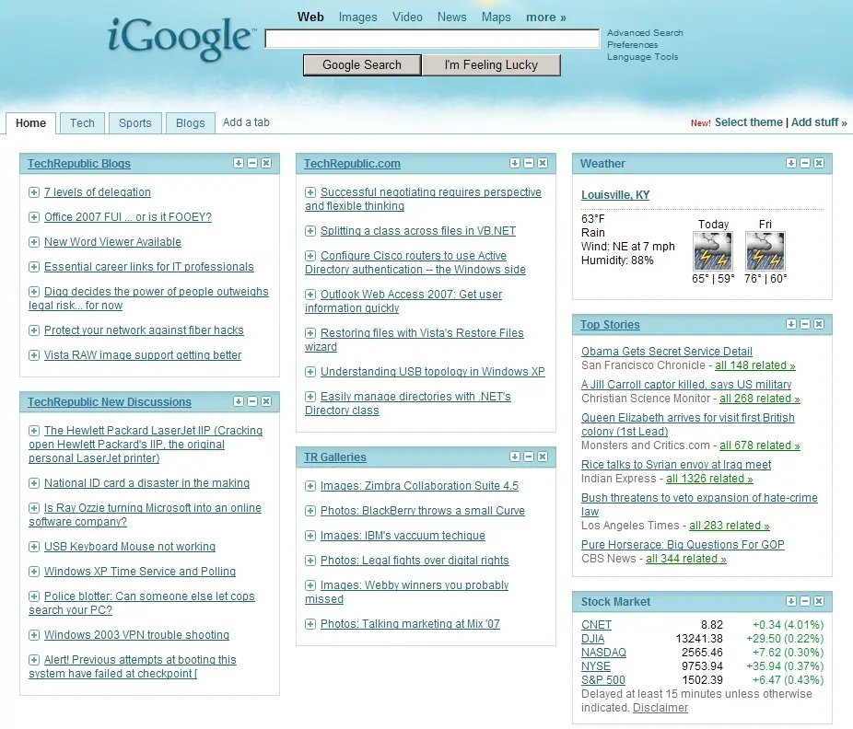The image size is (853, 729).
Task: Click Add a tab
Action: click(246, 122)
